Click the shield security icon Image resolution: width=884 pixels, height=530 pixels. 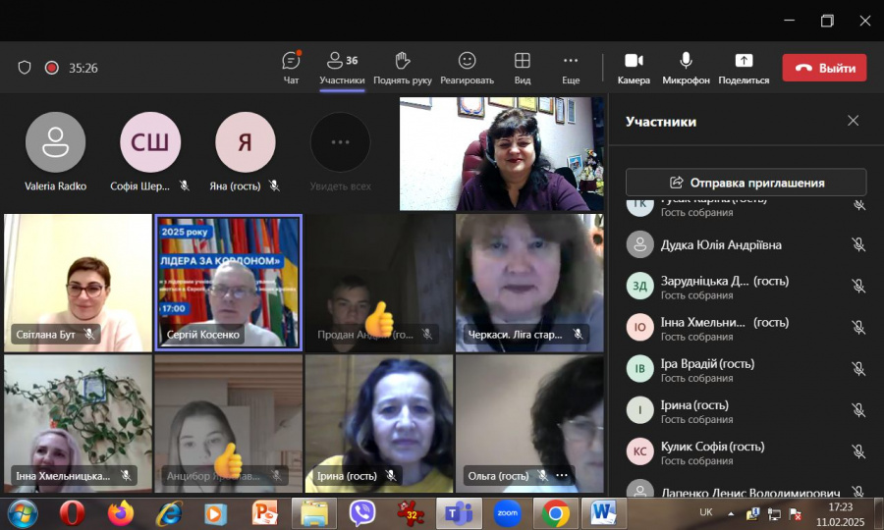pyautogui.click(x=25, y=68)
